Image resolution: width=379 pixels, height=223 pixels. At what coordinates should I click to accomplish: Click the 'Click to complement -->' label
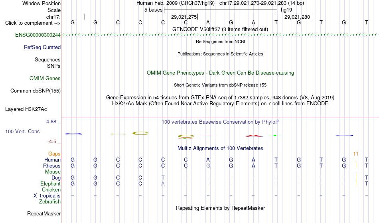coord(33,23)
